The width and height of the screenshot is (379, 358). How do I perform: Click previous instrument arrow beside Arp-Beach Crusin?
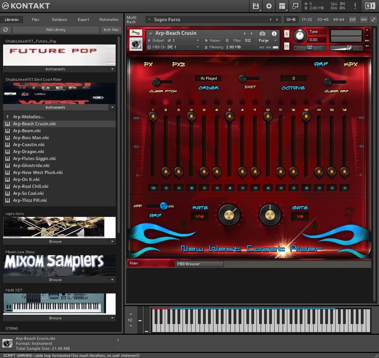[x=244, y=33]
